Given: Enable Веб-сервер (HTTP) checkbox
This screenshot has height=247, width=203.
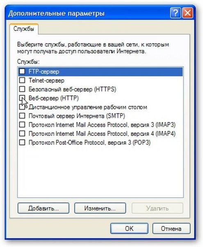Looking at the screenshot, I should [22, 98].
